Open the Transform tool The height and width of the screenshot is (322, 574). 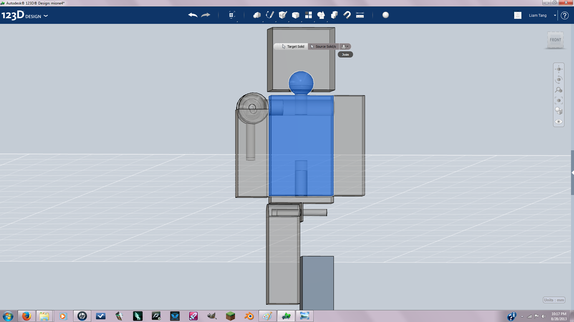[232, 15]
